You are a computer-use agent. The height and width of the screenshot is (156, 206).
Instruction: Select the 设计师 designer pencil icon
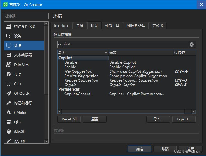[9, 141]
